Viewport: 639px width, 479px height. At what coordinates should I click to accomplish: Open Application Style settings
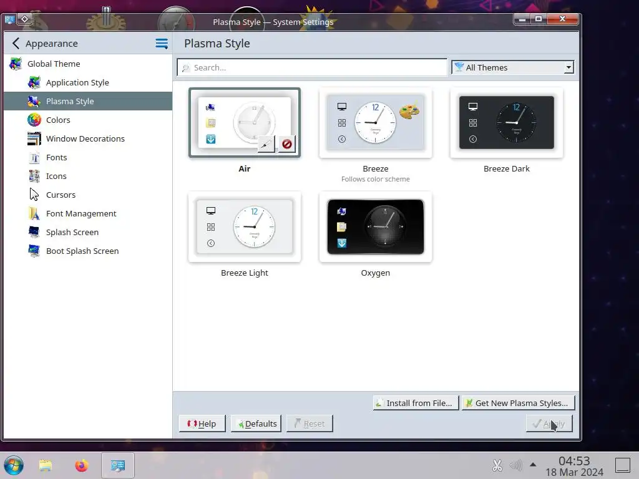pos(88,82)
